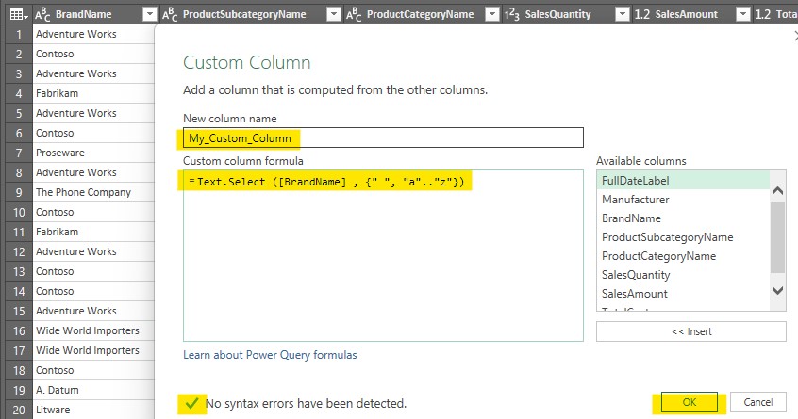Open the ProductSubcategoryName column filter dropdown
The width and height of the screenshot is (798, 419).
tap(333, 14)
